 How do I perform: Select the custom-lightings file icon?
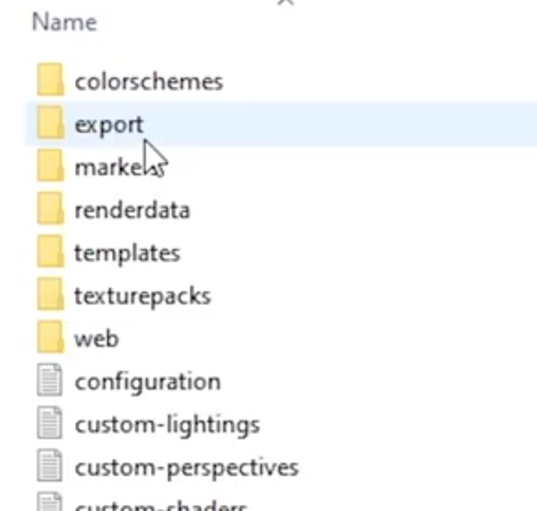[50, 422]
